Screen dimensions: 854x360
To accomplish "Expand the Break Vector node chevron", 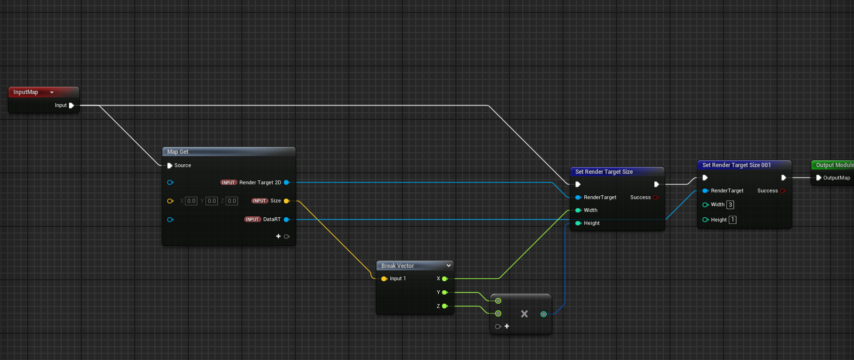I will [448, 265].
